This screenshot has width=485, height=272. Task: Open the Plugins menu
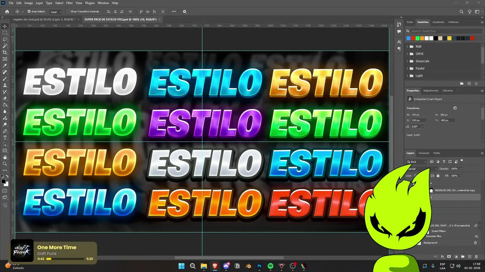tap(90, 3)
